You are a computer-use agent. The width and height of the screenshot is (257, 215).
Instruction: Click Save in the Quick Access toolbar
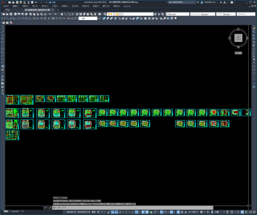pos(17,2)
